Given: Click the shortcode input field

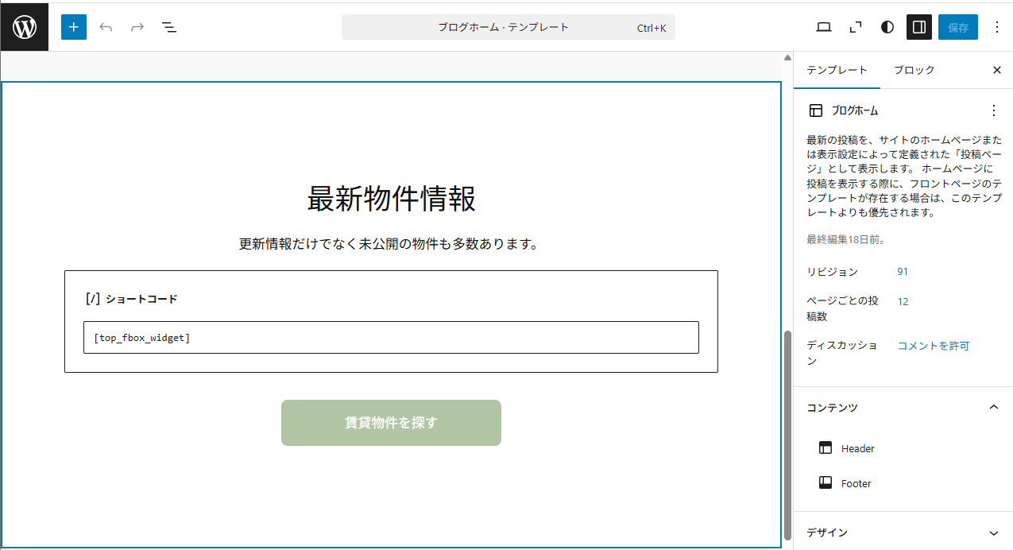Looking at the screenshot, I should click(x=391, y=338).
